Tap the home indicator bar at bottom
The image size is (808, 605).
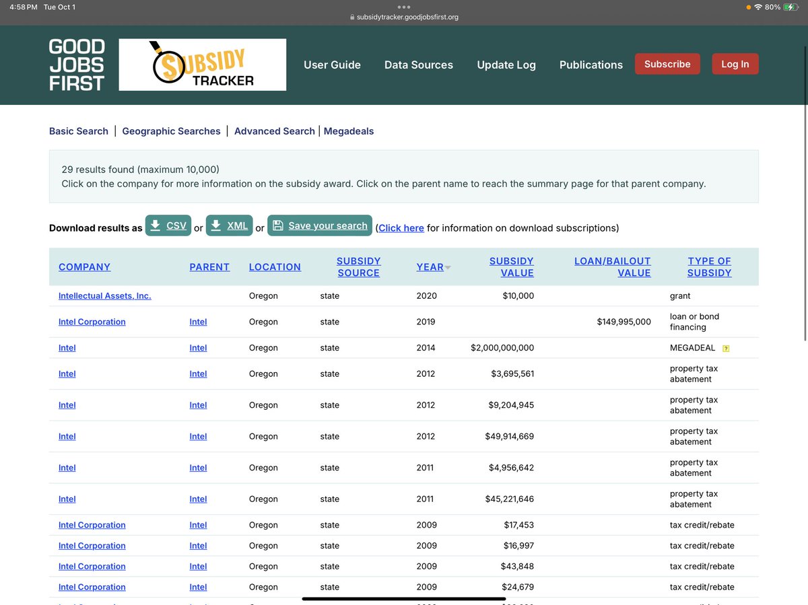(x=404, y=598)
